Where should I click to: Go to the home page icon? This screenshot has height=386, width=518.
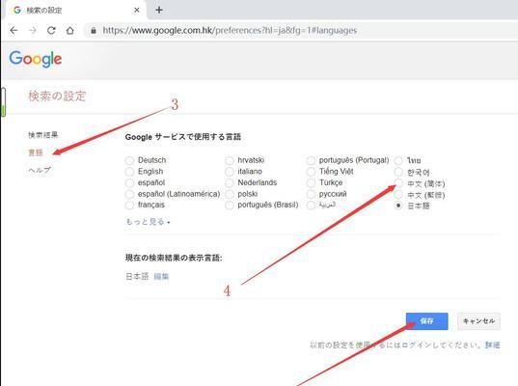click(x=70, y=31)
